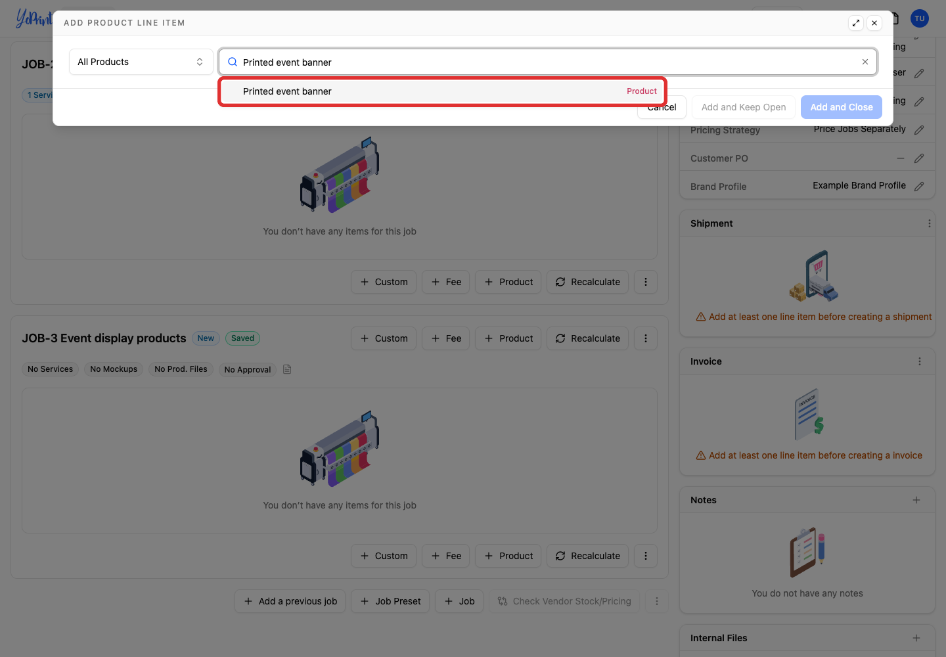Open the first job's footer three-dot menu
Viewport: 946px width, 657px height.
click(646, 282)
